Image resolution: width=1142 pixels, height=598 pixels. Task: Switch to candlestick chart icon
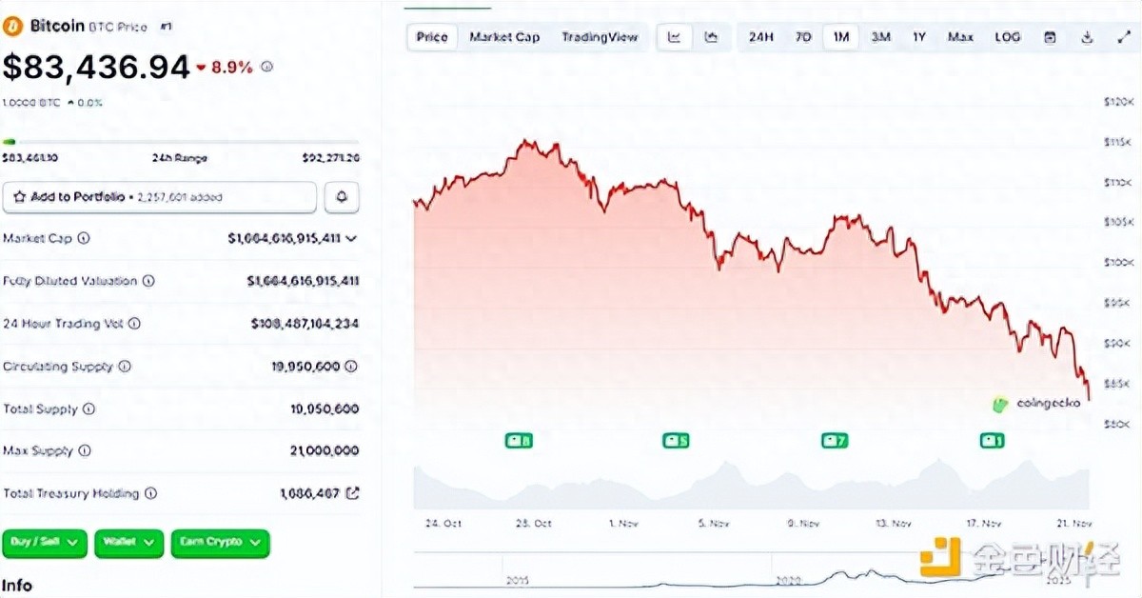pos(710,37)
